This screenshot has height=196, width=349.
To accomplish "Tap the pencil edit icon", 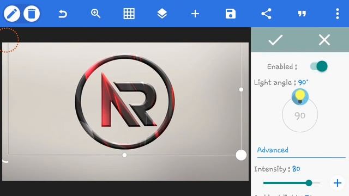I will [x=12, y=14].
